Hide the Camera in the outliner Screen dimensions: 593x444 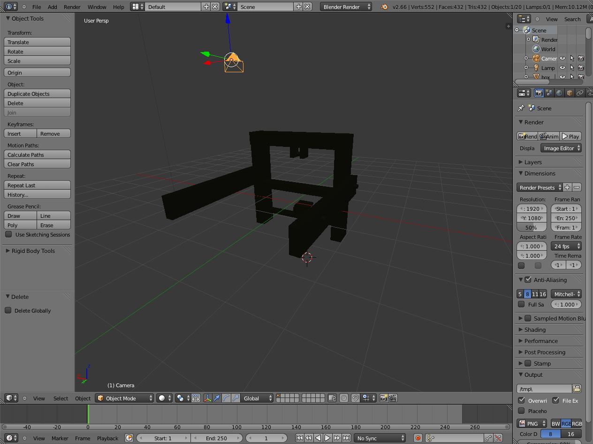tap(563, 58)
